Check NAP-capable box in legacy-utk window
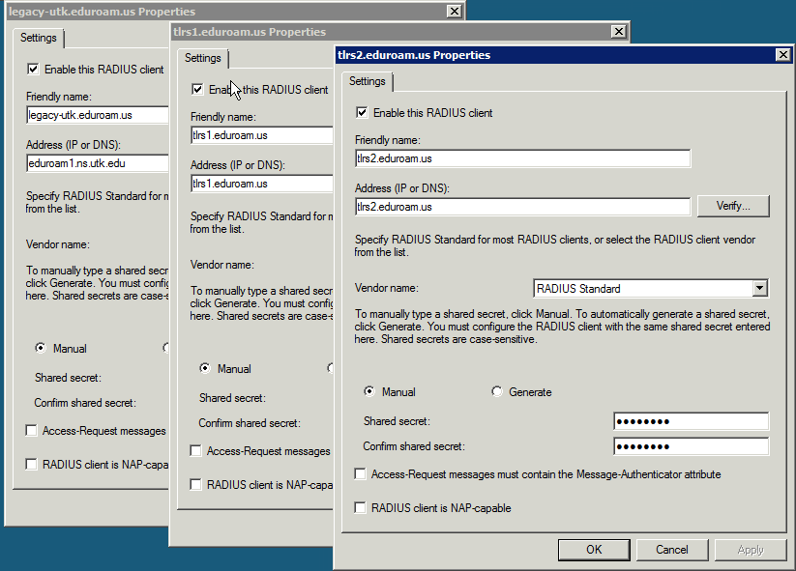 click(x=32, y=464)
